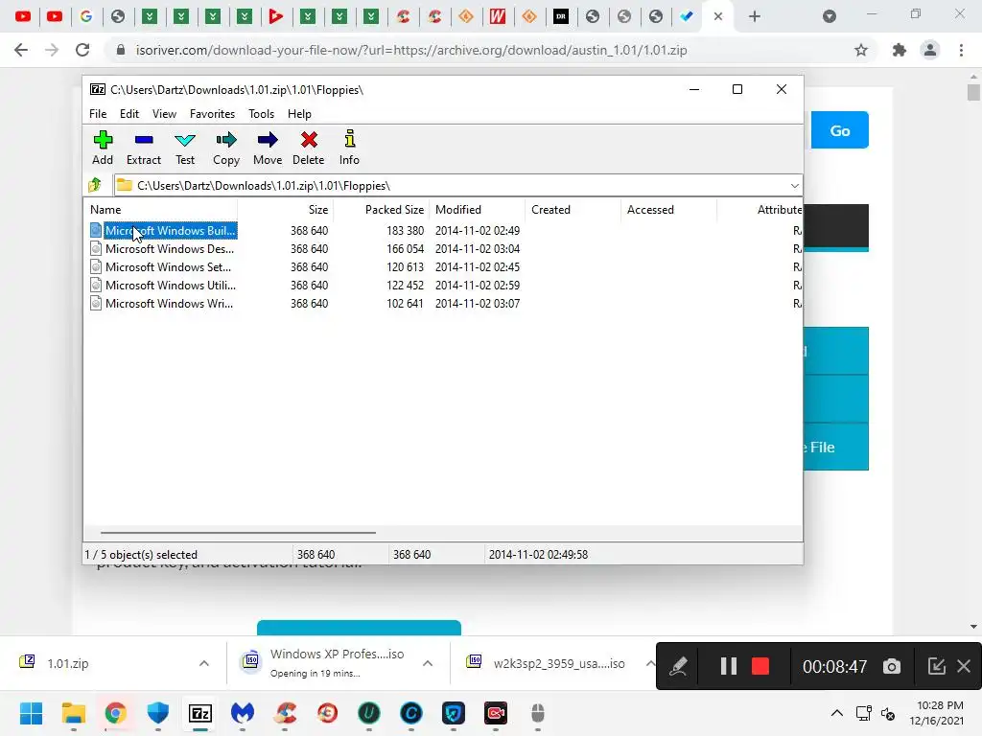Image resolution: width=982 pixels, height=736 pixels.
Task: Click modified date 2014-11-02 03:07
Action: tap(478, 304)
